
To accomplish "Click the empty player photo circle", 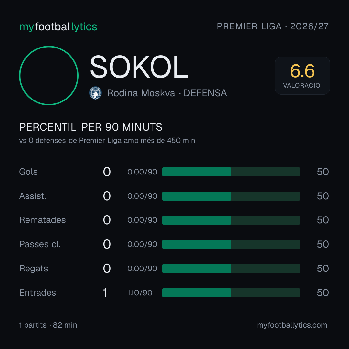I will click(x=49, y=75).
